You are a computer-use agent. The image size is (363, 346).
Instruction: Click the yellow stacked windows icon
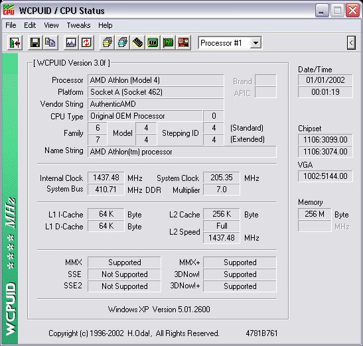tap(107, 42)
